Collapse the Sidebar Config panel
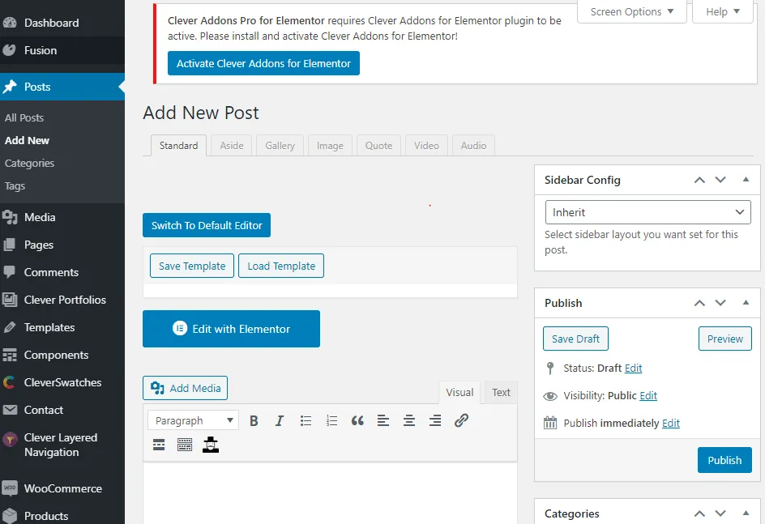The height and width of the screenshot is (524, 765). (746, 180)
